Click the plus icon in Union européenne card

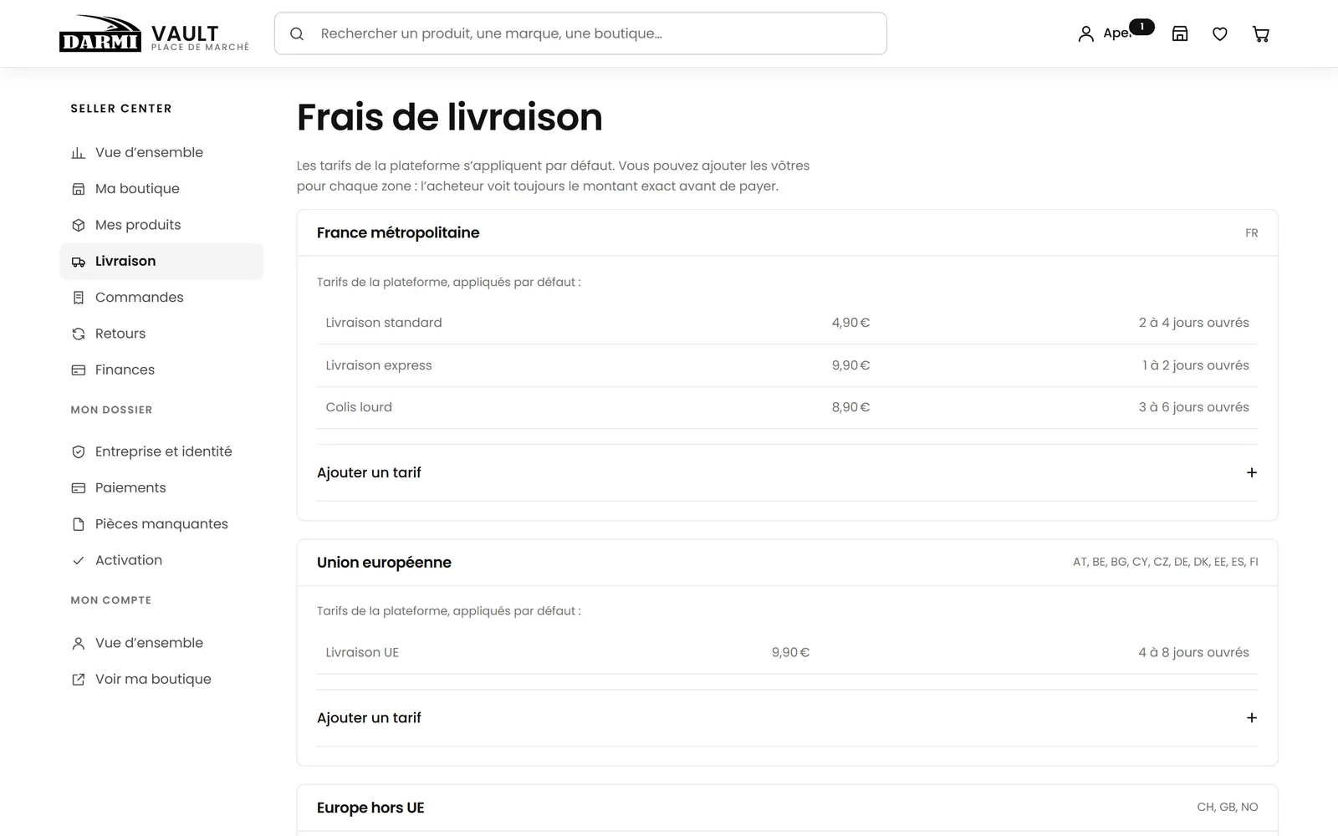pyautogui.click(x=1252, y=718)
